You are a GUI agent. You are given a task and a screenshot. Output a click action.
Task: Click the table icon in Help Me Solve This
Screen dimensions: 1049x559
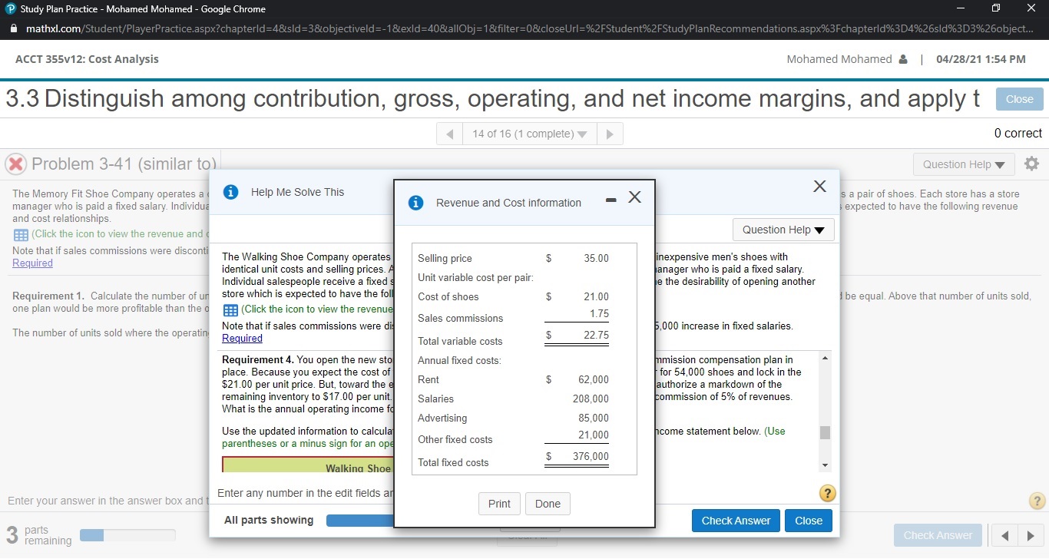click(229, 309)
